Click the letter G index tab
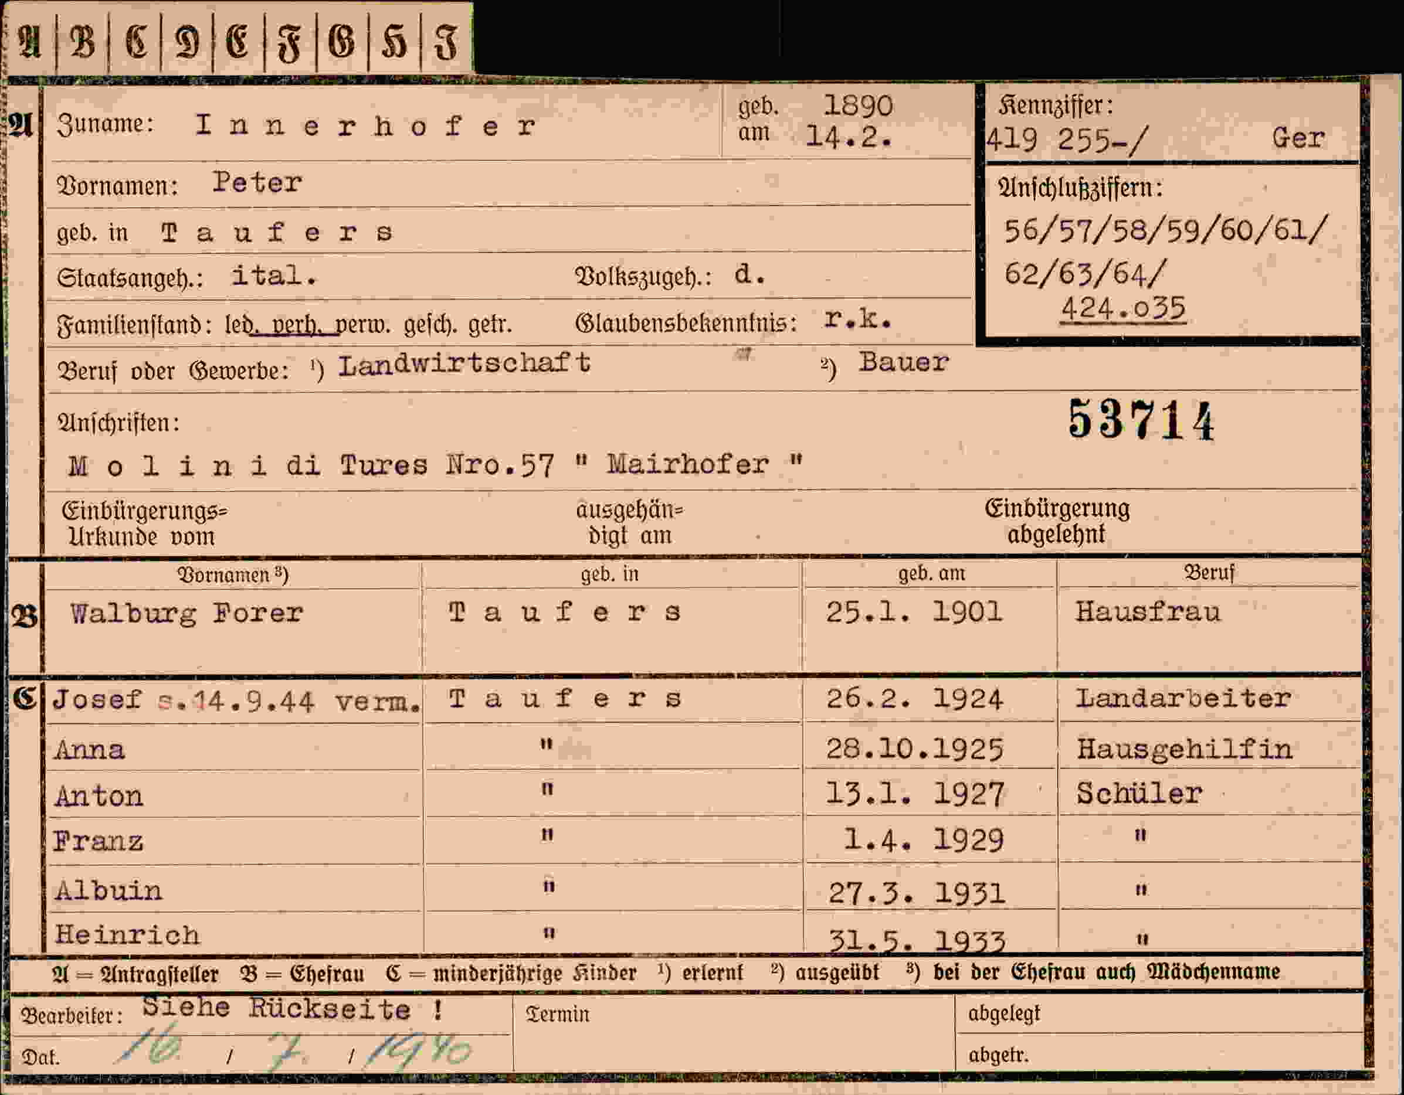 (x=342, y=42)
